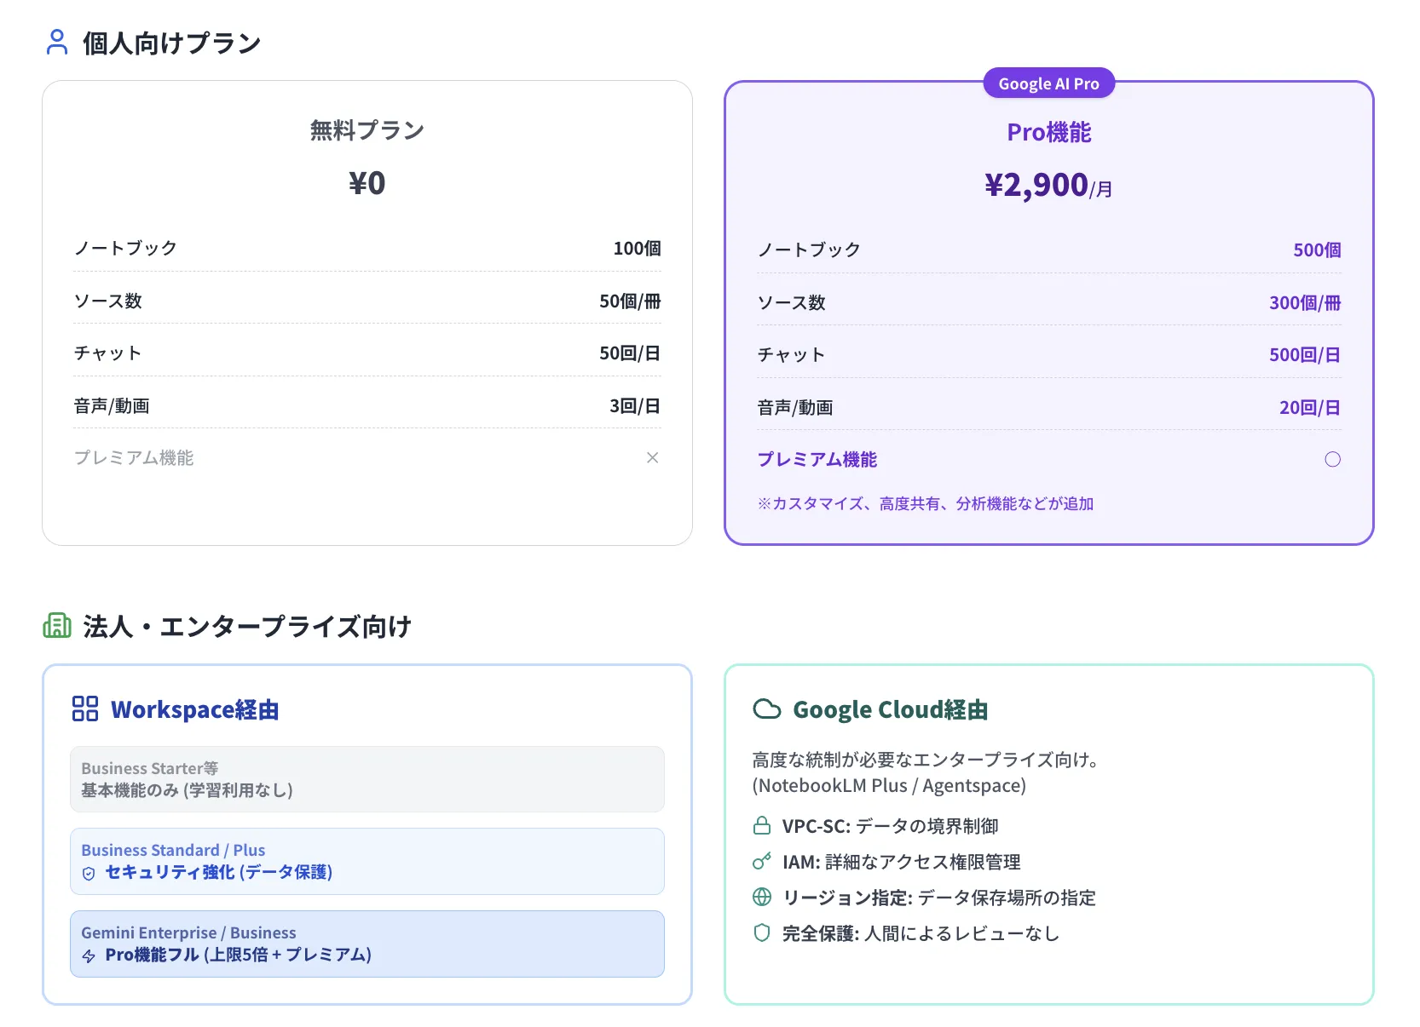Select the Gemini Enterprise / Business plan
This screenshot has height=1027, width=1420.
point(367,944)
